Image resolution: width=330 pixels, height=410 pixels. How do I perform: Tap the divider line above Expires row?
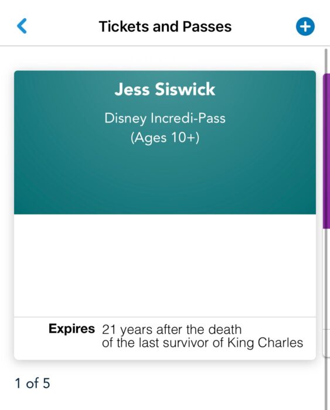point(165,317)
